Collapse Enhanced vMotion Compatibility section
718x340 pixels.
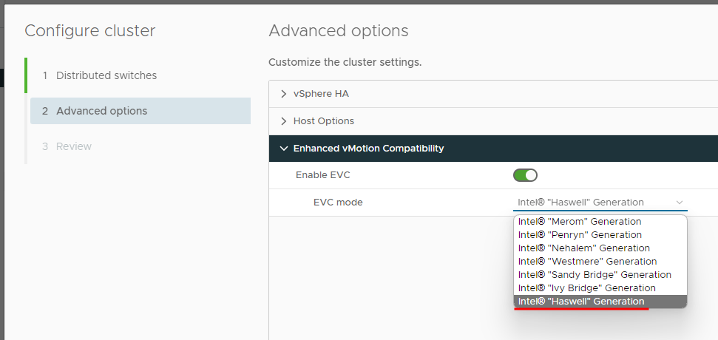click(x=493, y=149)
